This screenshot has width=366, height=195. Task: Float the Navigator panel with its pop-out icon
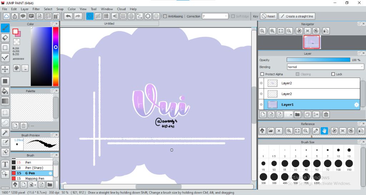(359, 24)
